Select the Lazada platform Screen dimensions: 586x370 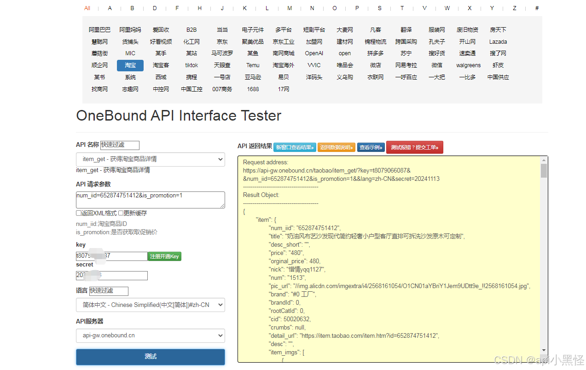click(x=498, y=42)
